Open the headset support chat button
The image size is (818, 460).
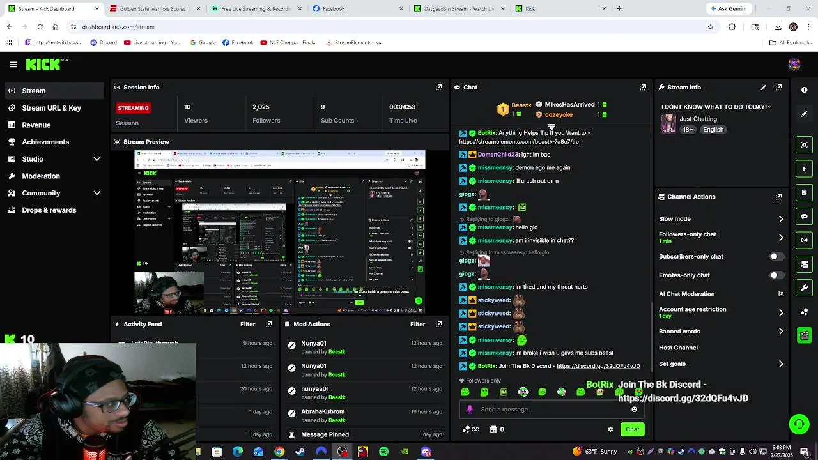click(x=799, y=424)
